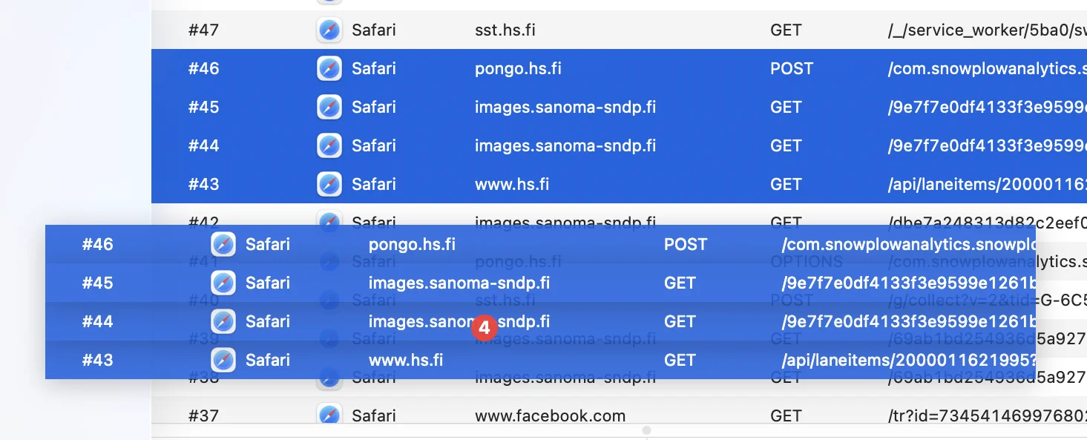Click pongo.hs.fi in the floating drag preview
Viewport: 1087px width, 440px height.
coord(412,244)
